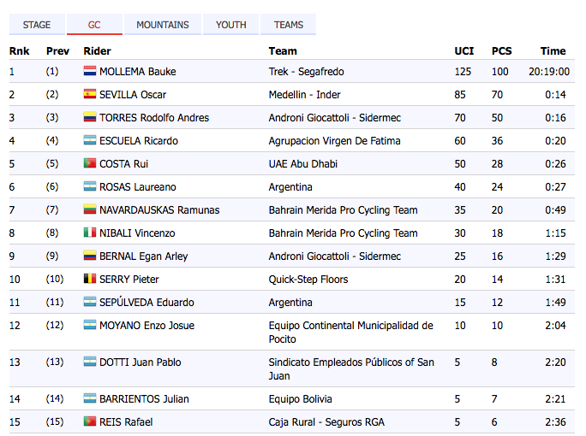Image resolution: width=586 pixels, height=436 pixels.
Task: Open the Trek - Segafredo team page
Action: pos(306,72)
